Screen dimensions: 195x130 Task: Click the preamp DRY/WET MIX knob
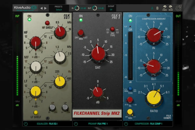click(x=81, y=33)
